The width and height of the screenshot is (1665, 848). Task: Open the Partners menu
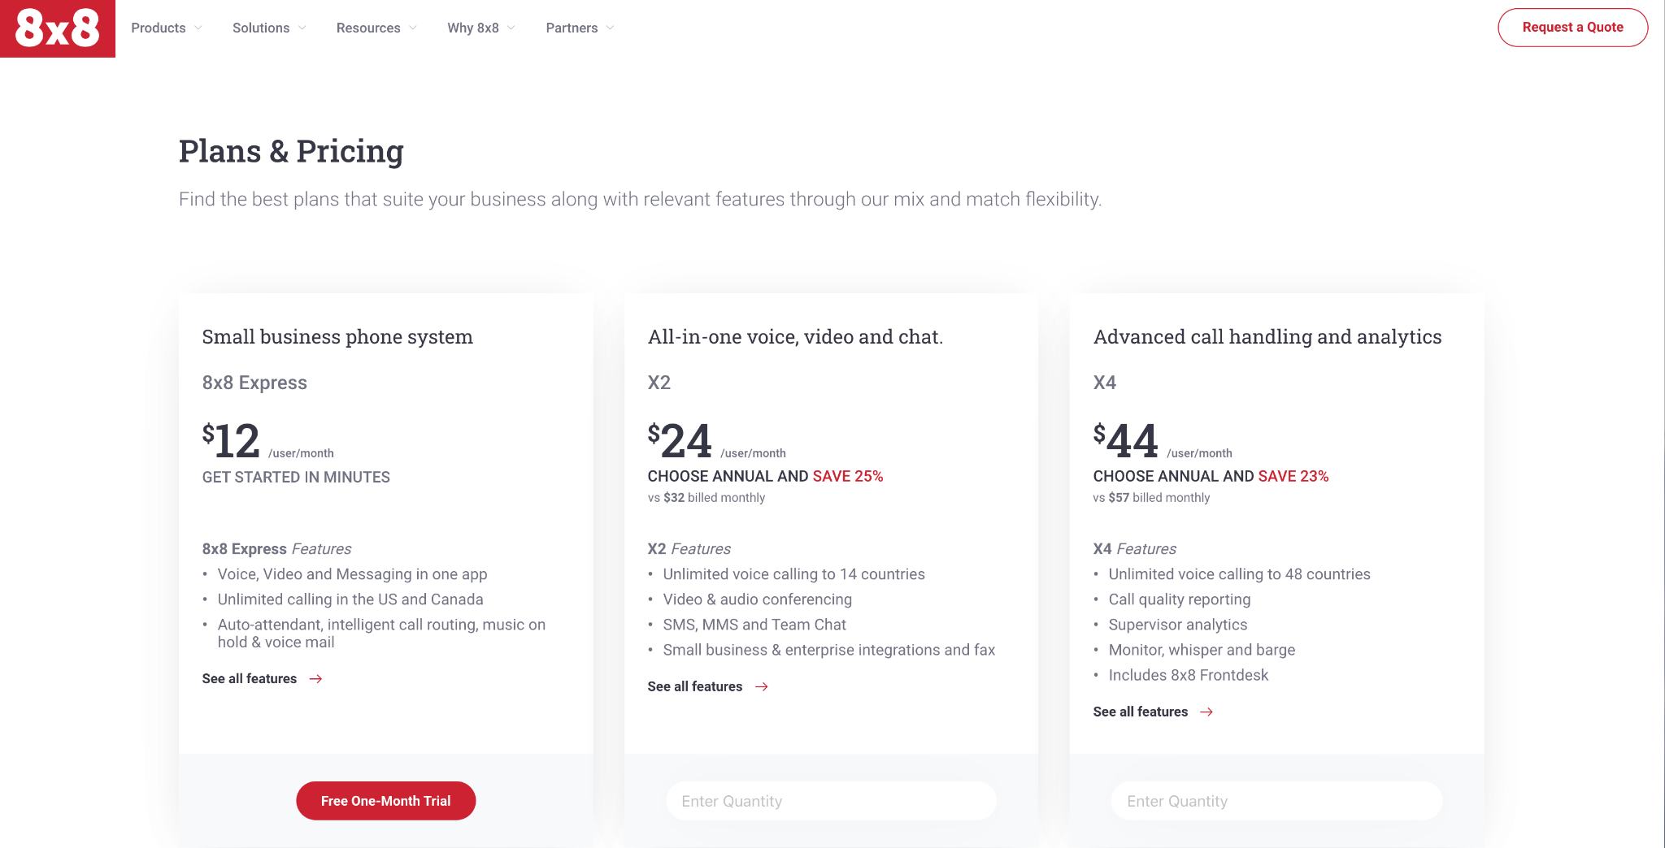580,28
